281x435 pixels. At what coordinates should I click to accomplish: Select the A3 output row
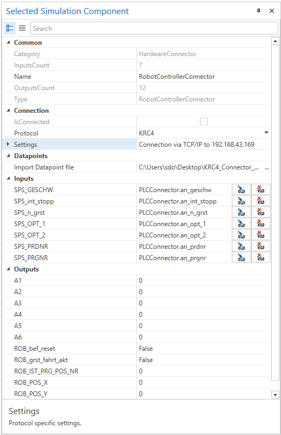pos(136,303)
